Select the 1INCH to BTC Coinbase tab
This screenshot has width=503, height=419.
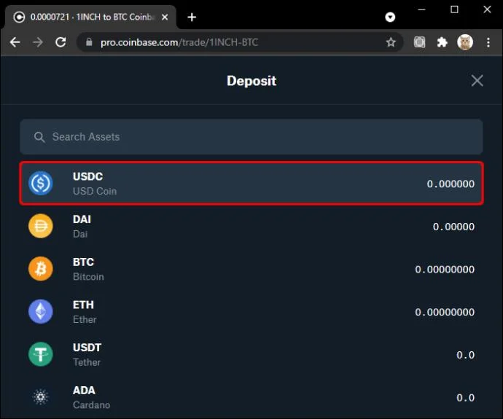pos(91,17)
